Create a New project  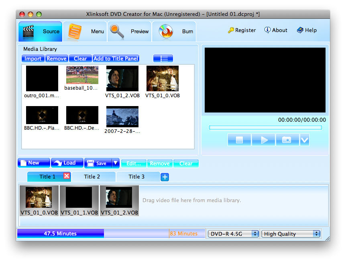34,163
